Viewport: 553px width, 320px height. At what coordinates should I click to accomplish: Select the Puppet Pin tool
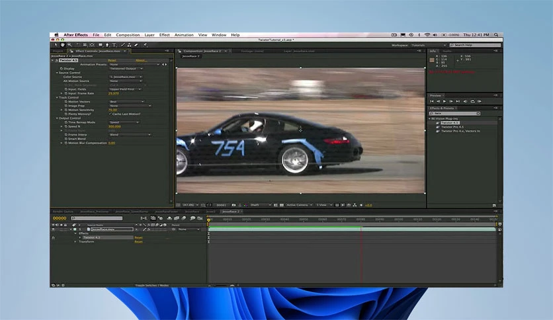click(x=145, y=45)
